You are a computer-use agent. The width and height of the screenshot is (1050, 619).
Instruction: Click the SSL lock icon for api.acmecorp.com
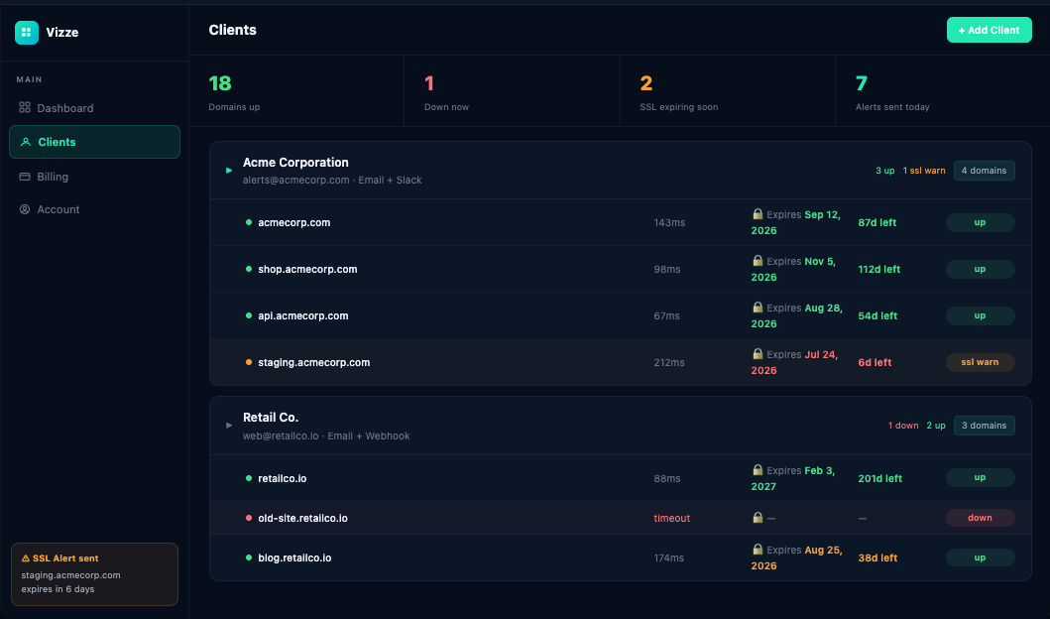point(758,307)
